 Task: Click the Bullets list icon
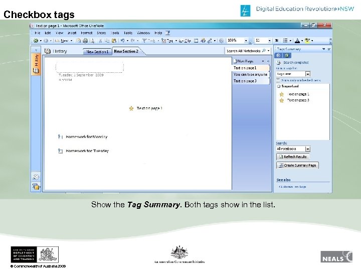[285, 41]
